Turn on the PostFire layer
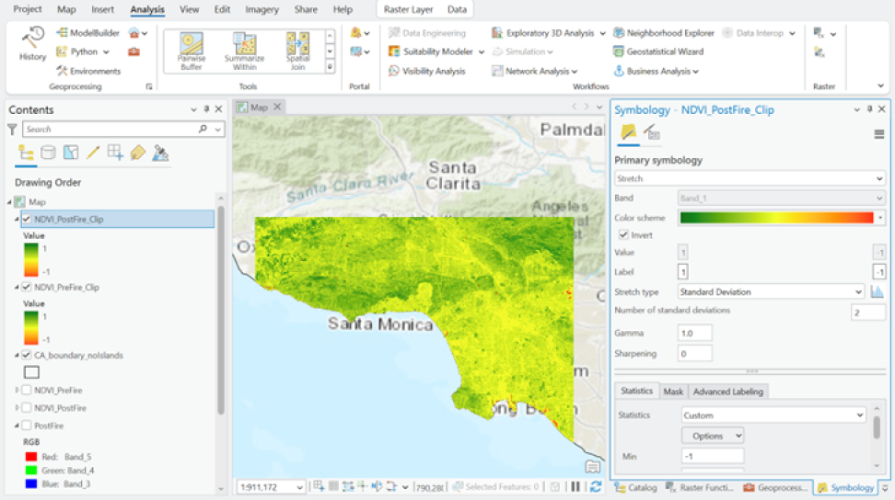The image size is (895, 500). point(27,426)
